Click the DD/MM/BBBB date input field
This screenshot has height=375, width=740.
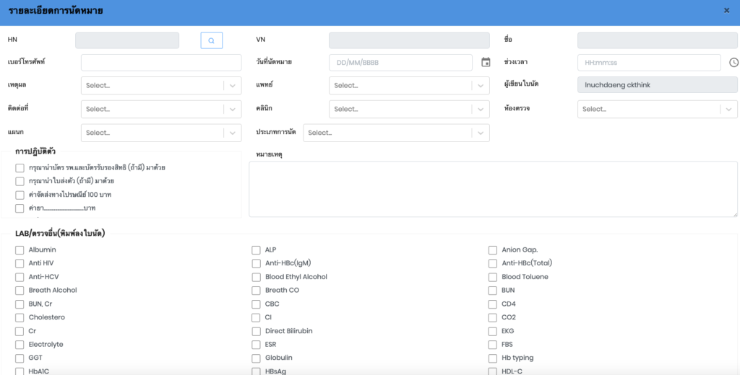point(401,63)
